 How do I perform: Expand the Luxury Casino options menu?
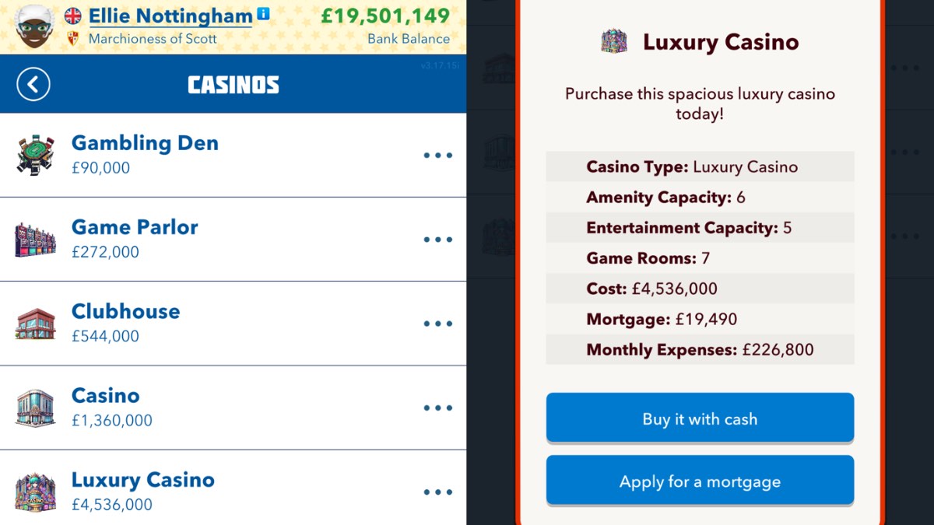click(438, 492)
